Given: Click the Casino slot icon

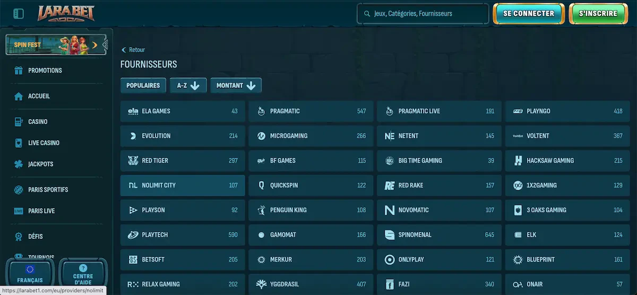Looking at the screenshot, I should [x=19, y=122].
